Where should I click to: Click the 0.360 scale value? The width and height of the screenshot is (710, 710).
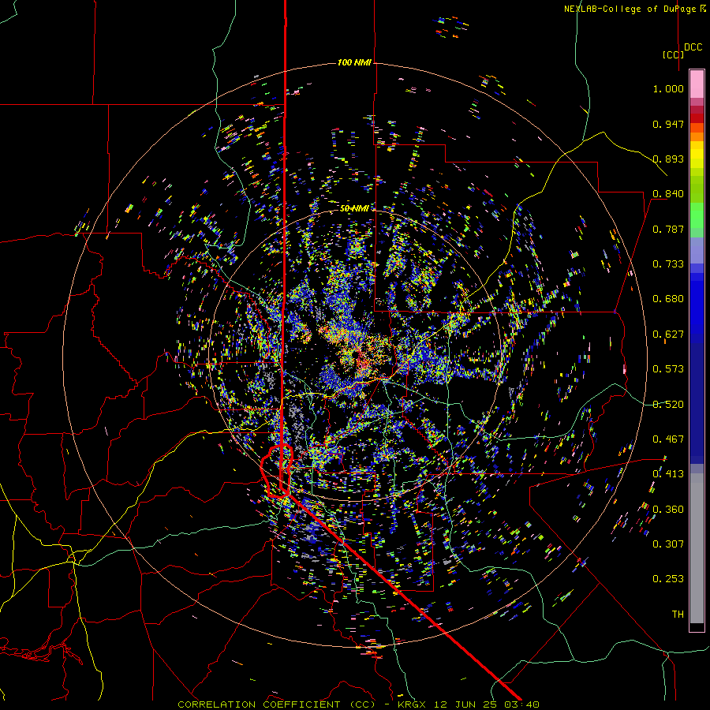pos(668,510)
